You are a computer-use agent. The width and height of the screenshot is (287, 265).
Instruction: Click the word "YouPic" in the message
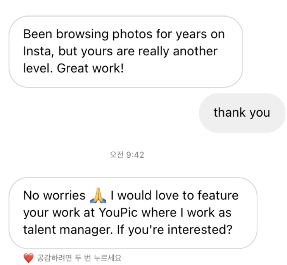click(x=119, y=213)
